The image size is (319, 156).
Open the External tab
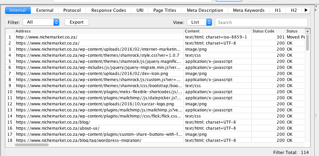pyautogui.click(x=45, y=10)
